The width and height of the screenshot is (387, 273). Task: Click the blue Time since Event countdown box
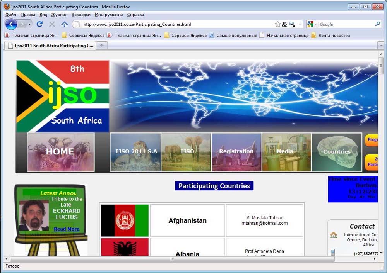click(x=353, y=189)
